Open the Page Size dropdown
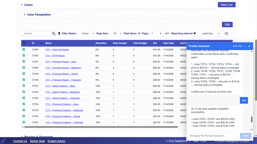The width and height of the screenshot is (257, 144). [116, 33]
